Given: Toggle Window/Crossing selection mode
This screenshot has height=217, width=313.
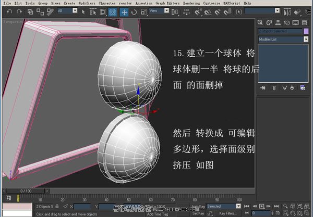Looking at the screenshot, I should pyautogui.click(x=113, y=12).
